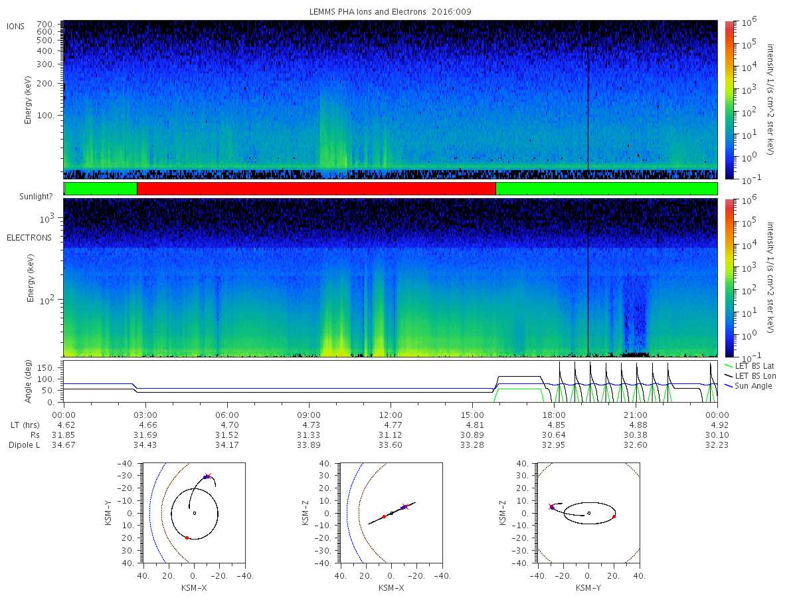This screenshot has height=598, width=797.
Task: Click the red X marker in KSM-X/KSM-Y plot
Action: point(209,476)
